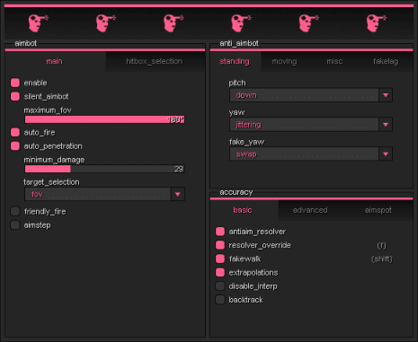Open target_selection dropdown arrow
The image size is (418, 342).
[178, 194]
